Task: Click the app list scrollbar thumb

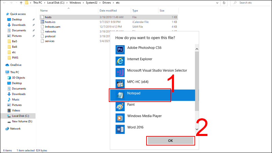Action: (x=197, y=81)
